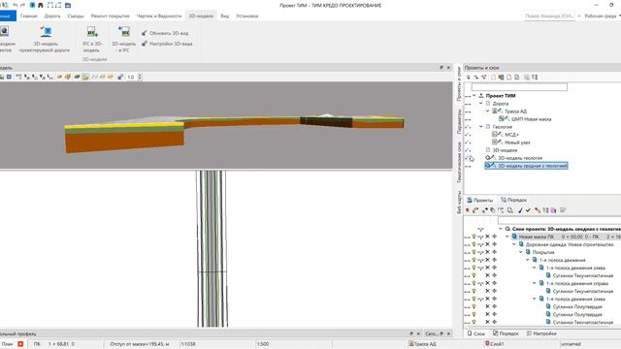Toggle visibility check for Геология folder
Viewport: 621px width, 349px height.
click(x=468, y=127)
